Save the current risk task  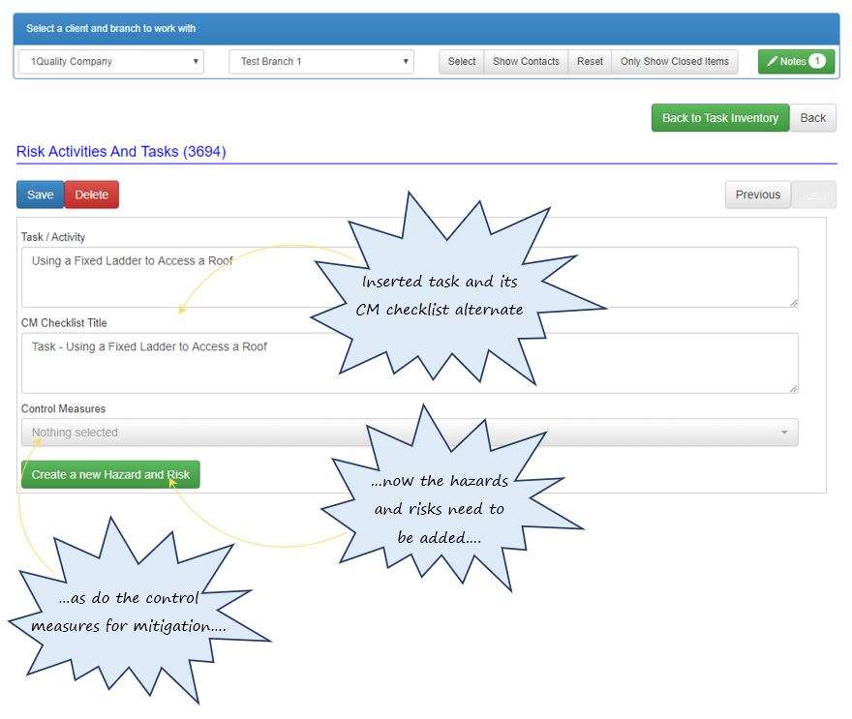click(39, 195)
